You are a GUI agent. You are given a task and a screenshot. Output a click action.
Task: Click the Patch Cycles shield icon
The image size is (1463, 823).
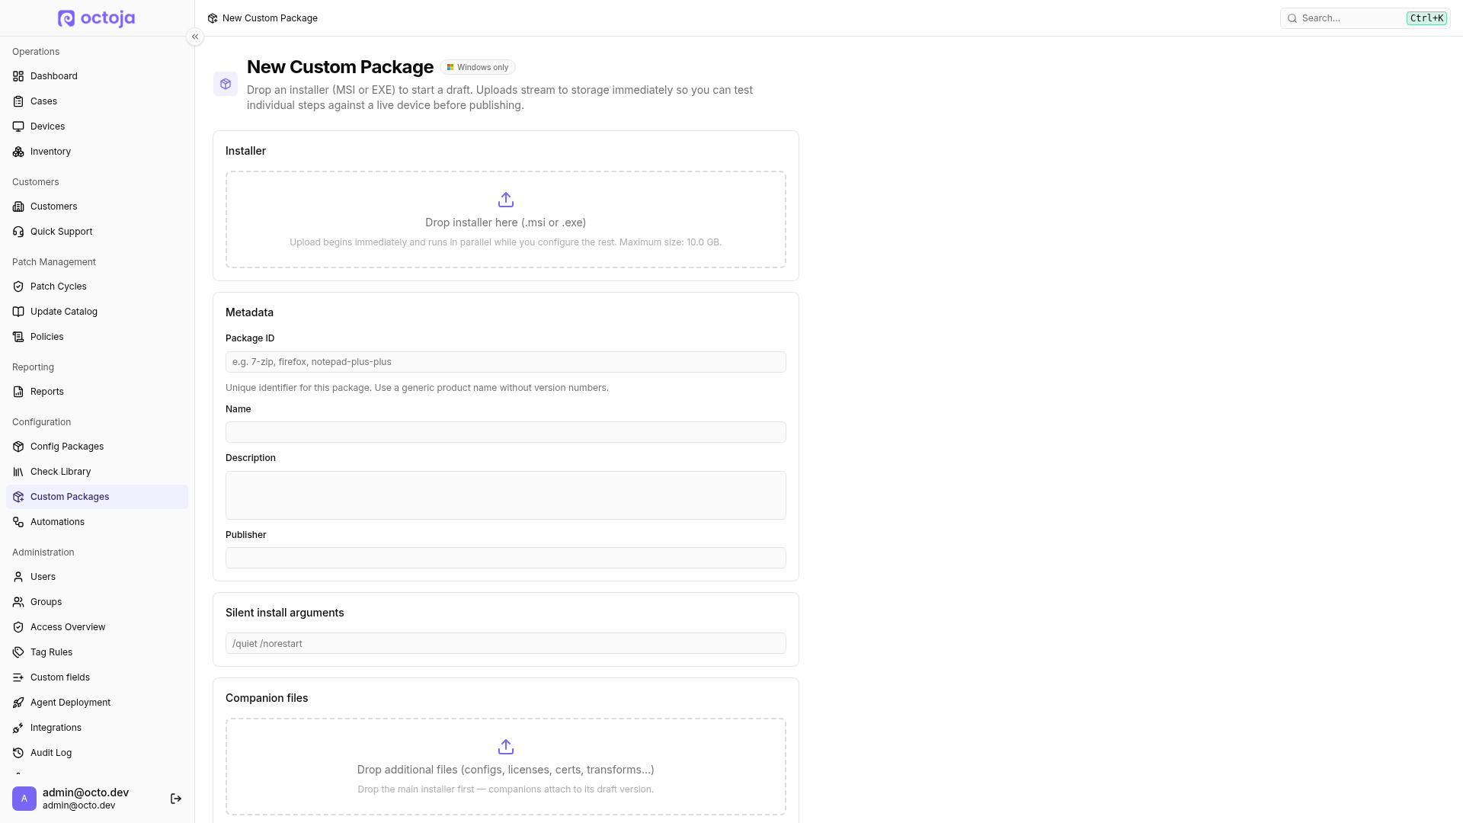pyautogui.click(x=18, y=287)
